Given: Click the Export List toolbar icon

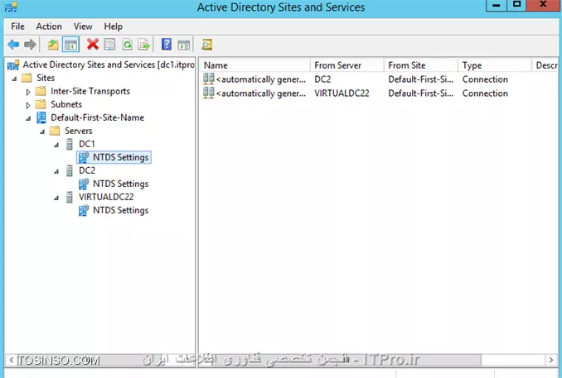Looking at the screenshot, I should (144, 45).
